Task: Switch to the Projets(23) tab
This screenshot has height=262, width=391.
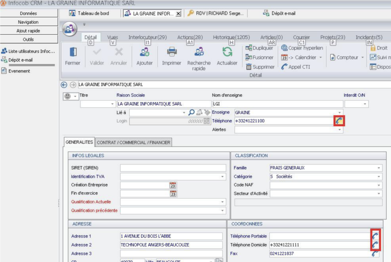Action: (333, 37)
